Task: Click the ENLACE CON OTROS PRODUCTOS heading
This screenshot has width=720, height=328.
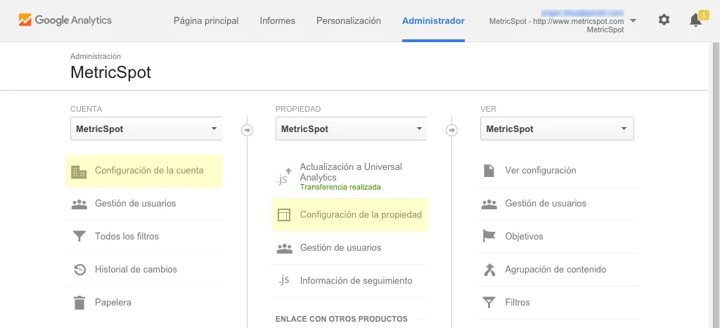Action: 341,319
